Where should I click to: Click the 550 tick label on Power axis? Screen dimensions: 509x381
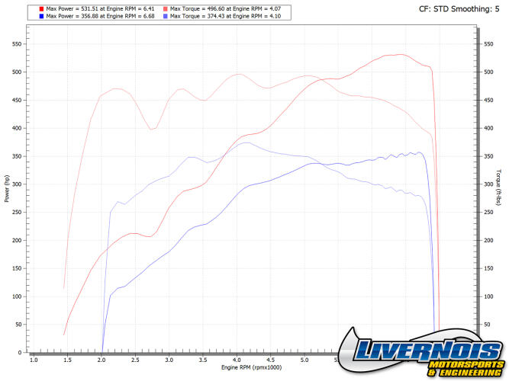coord(17,44)
